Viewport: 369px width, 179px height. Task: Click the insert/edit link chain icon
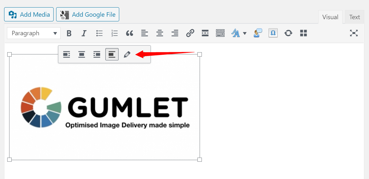[190, 33]
